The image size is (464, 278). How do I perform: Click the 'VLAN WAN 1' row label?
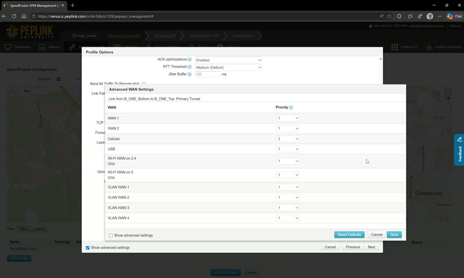pos(119,187)
